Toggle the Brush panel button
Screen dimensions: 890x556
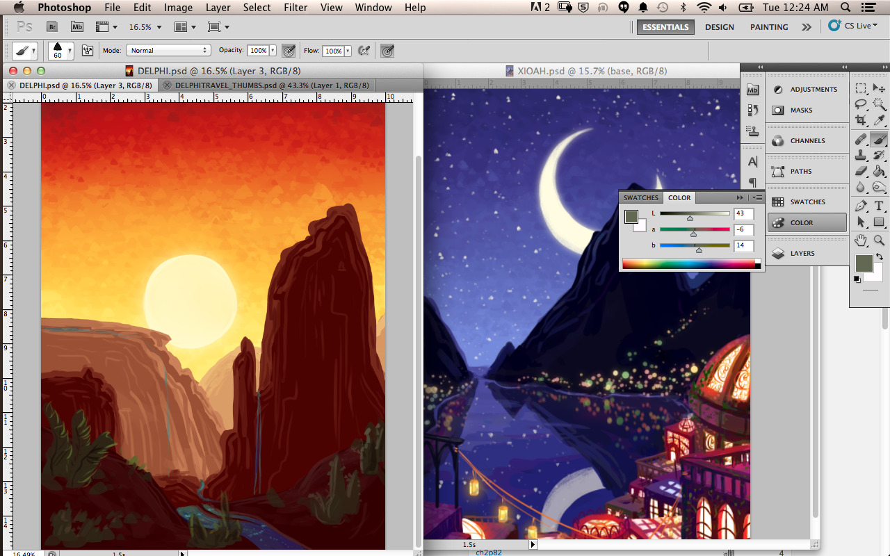(x=88, y=51)
